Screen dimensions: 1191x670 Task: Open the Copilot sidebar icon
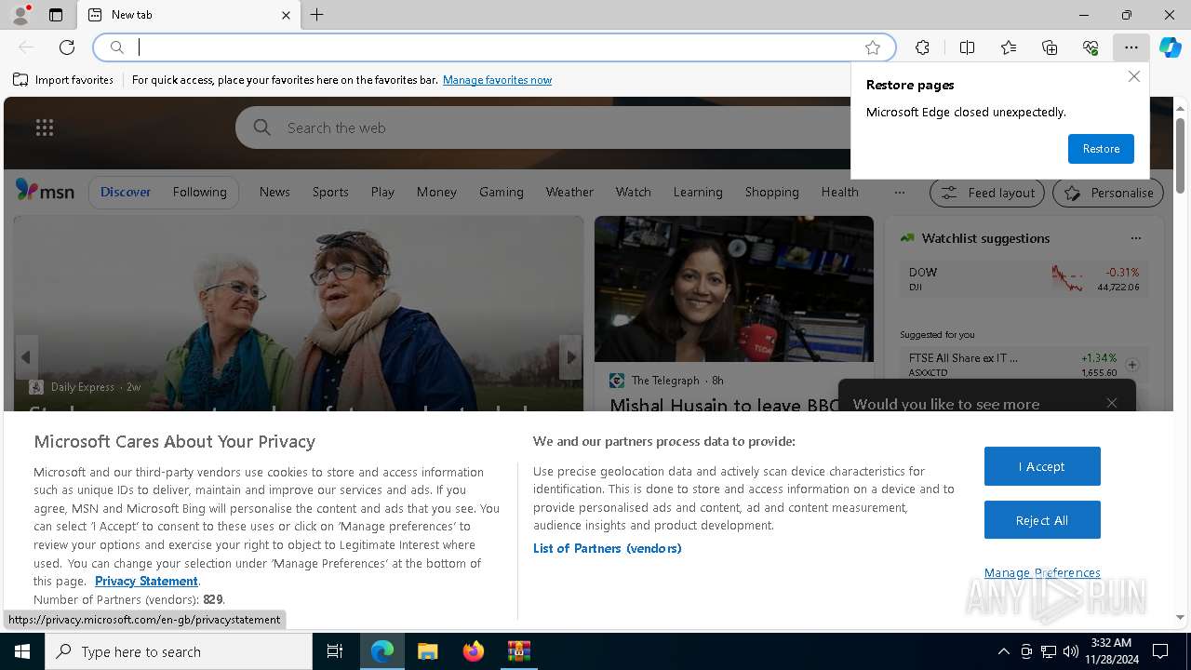[x=1171, y=47]
